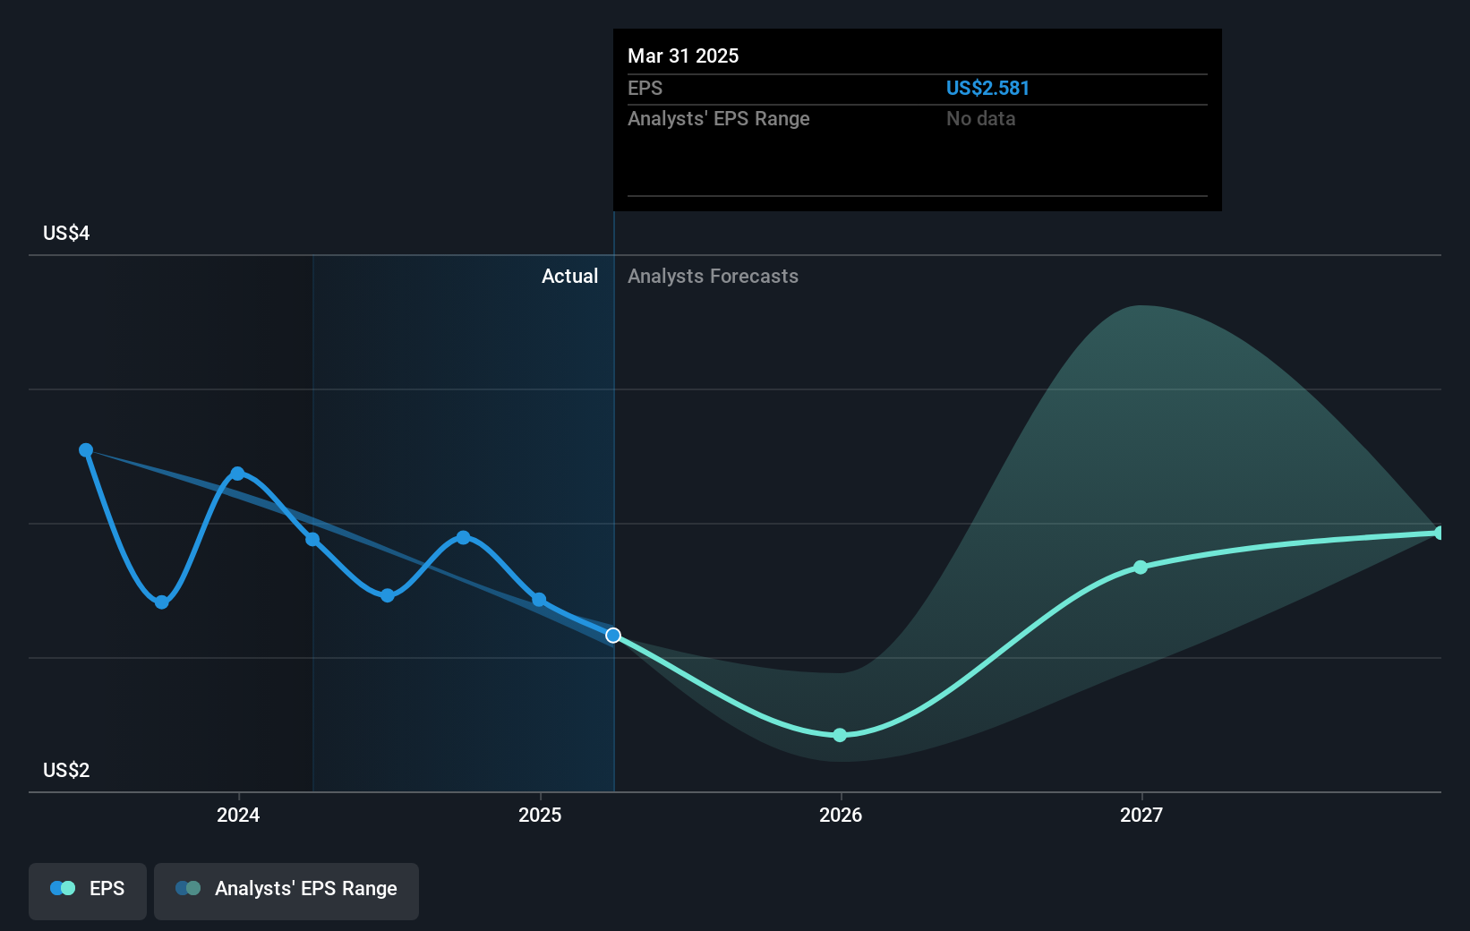Click the EPS peak point at 2024
Image resolution: width=1470 pixels, height=931 pixels.
tap(237, 474)
